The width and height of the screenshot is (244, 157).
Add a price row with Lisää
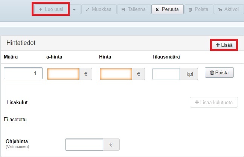pyautogui.click(x=224, y=45)
